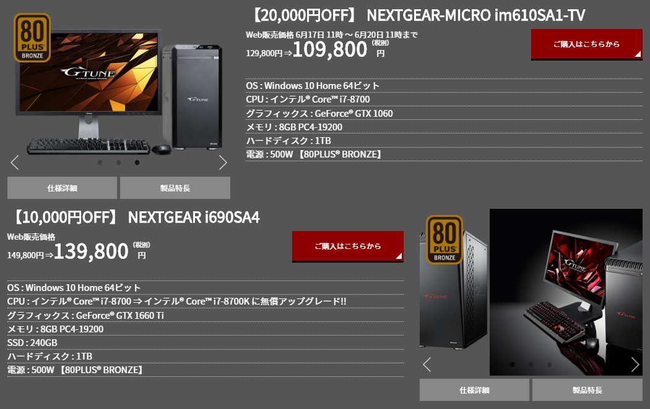The width and height of the screenshot is (650, 409).
Task: Select second carousel dot for NEXTGEAR-MICRO
Action: [119, 162]
